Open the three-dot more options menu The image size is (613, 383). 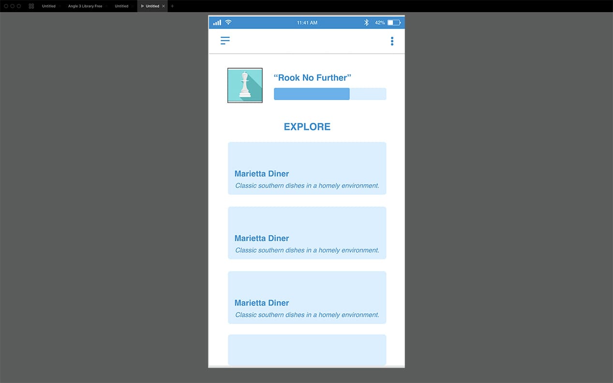pos(392,41)
